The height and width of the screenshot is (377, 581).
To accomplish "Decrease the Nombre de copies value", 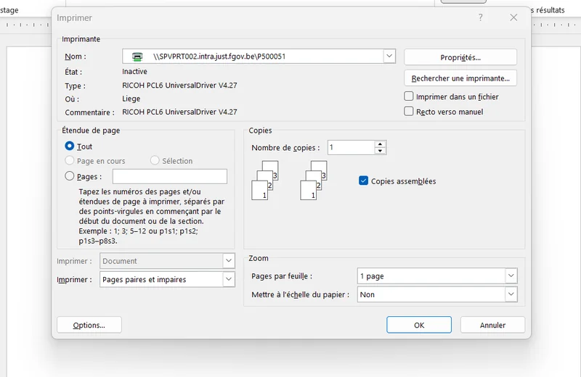I will click(380, 151).
